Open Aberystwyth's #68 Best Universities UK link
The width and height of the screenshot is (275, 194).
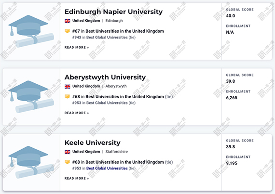(118, 97)
